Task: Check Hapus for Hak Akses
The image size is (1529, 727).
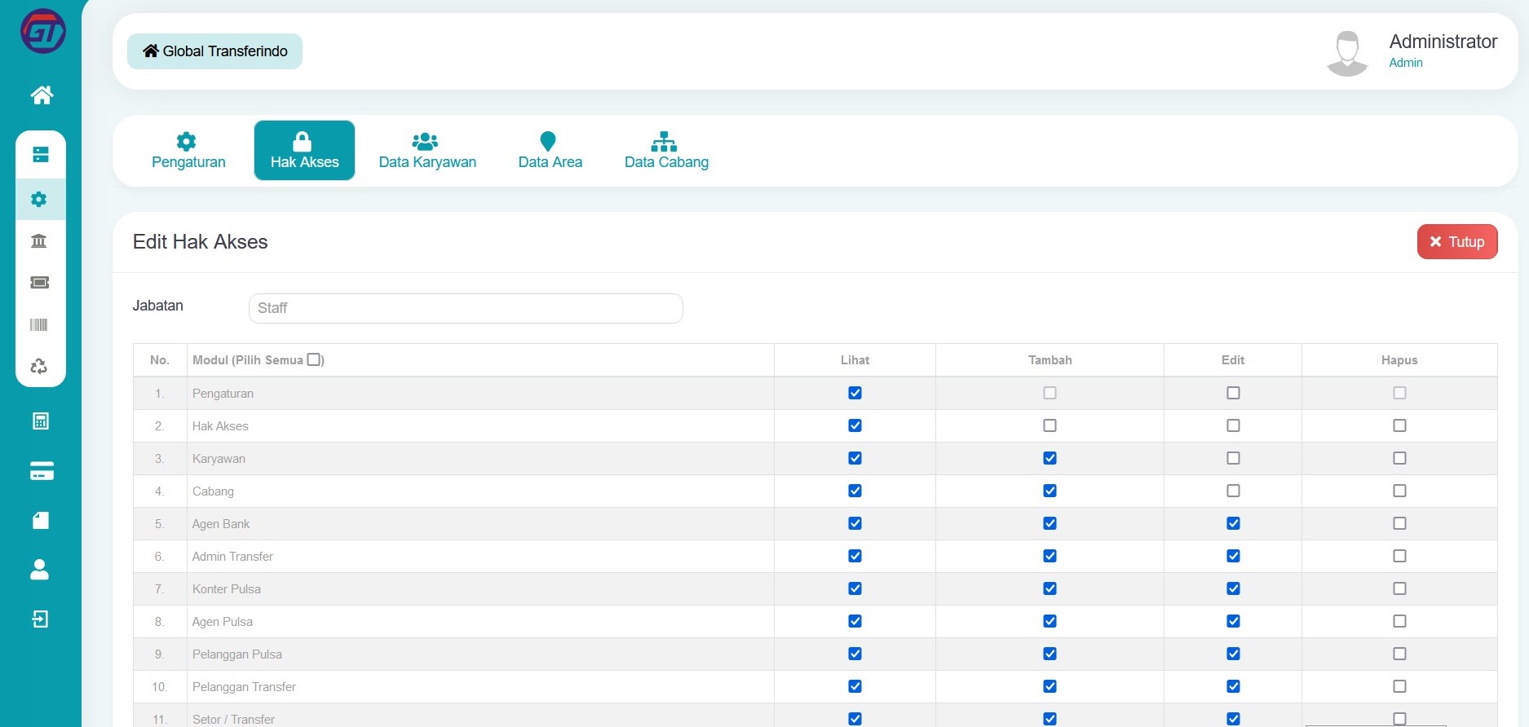Action: [1399, 425]
